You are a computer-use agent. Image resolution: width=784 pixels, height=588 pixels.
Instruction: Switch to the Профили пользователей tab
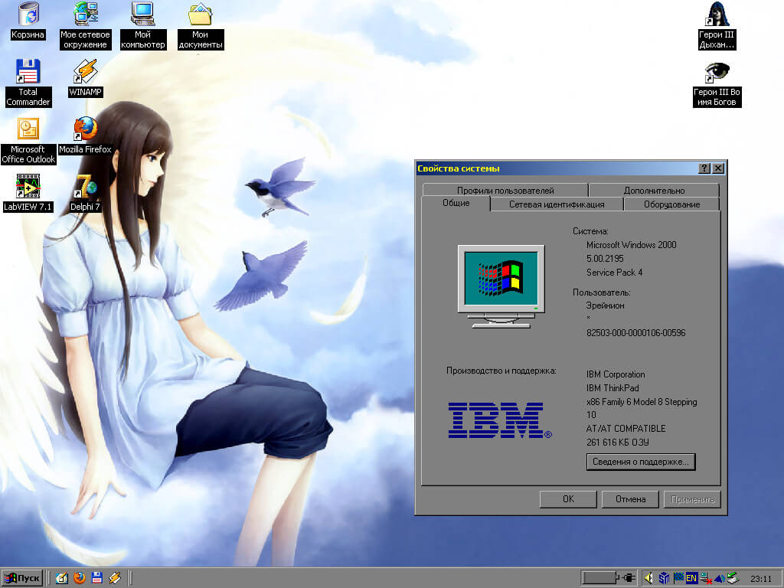(505, 191)
